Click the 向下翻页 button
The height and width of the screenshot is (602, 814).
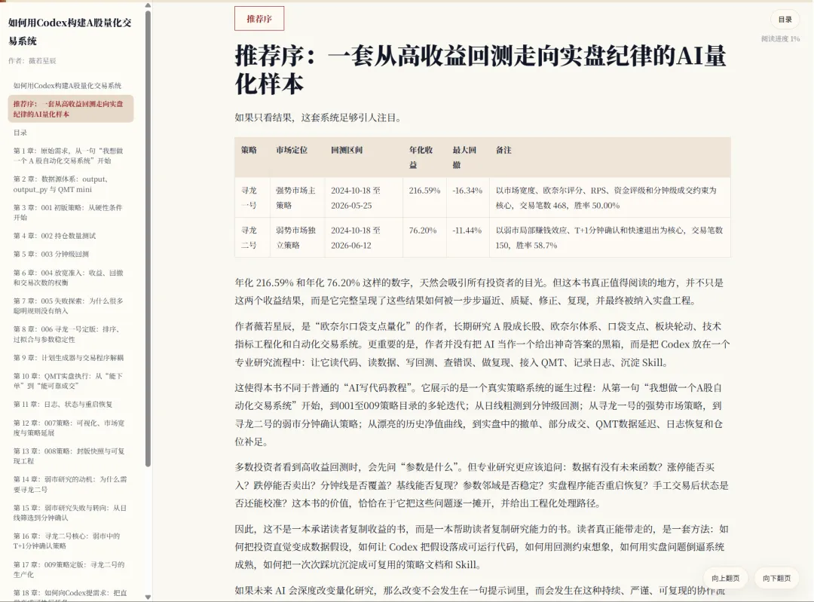(776, 578)
